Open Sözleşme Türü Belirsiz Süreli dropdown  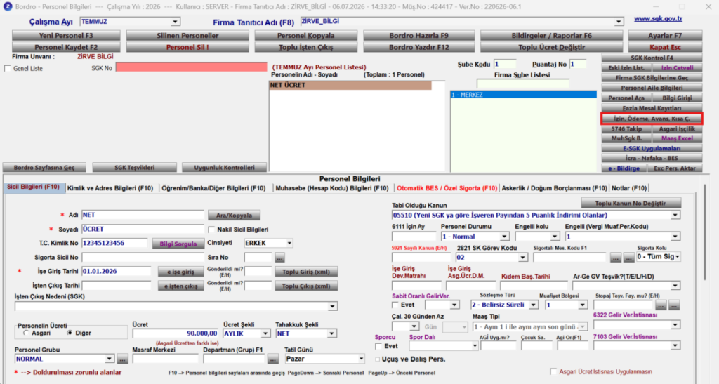pos(533,305)
